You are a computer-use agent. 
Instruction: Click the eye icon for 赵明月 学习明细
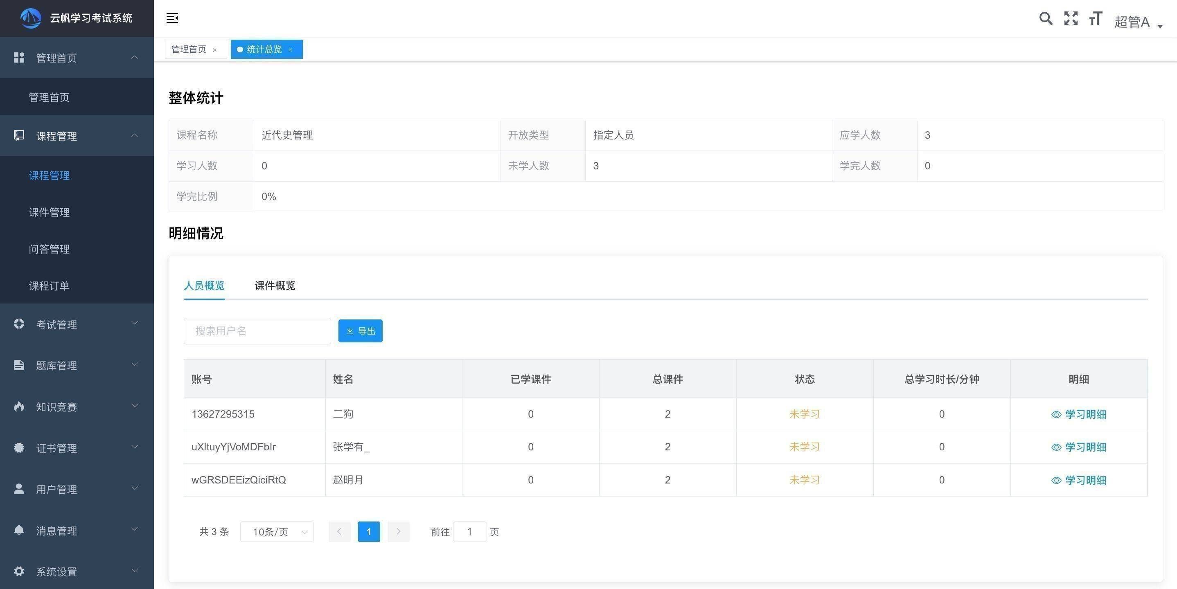point(1055,480)
